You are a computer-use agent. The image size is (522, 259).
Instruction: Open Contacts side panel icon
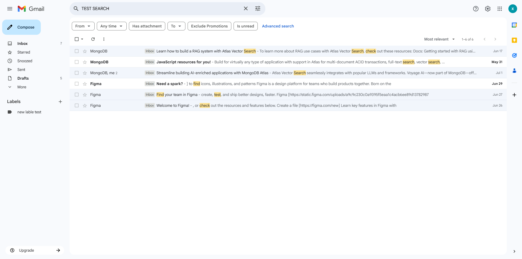pos(514,71)
